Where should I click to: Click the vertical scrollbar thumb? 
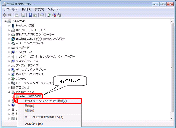pyautogui.click(x=172, y=68)
